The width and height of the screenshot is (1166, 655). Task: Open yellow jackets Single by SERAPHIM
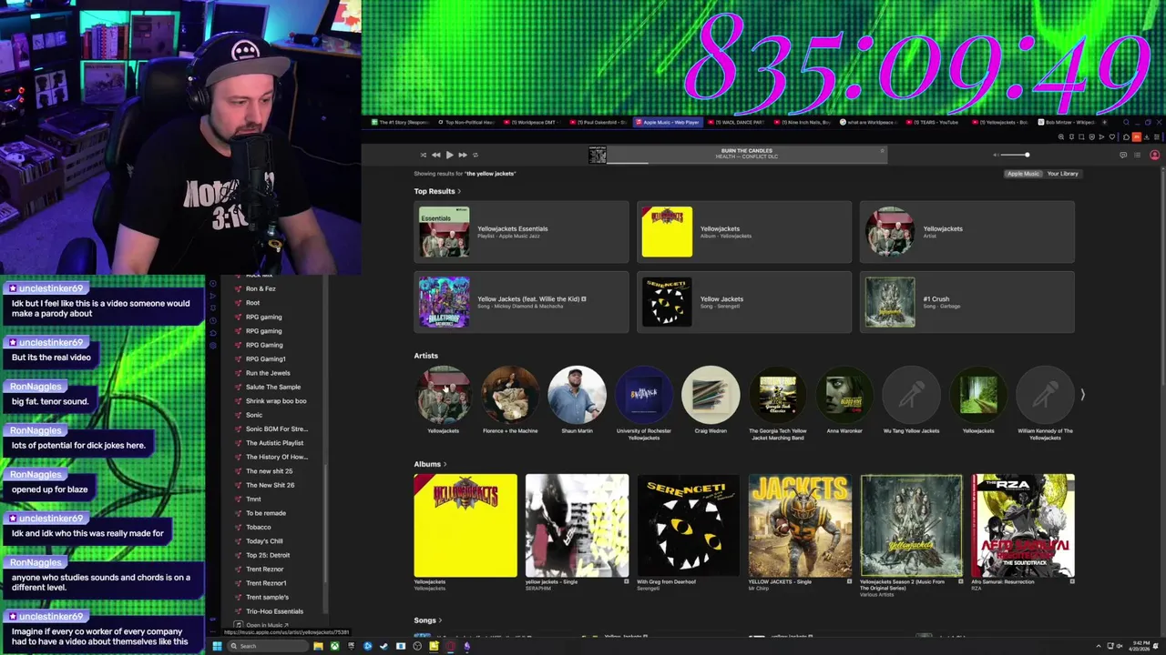pyautogui.click(x=577, y=525)
